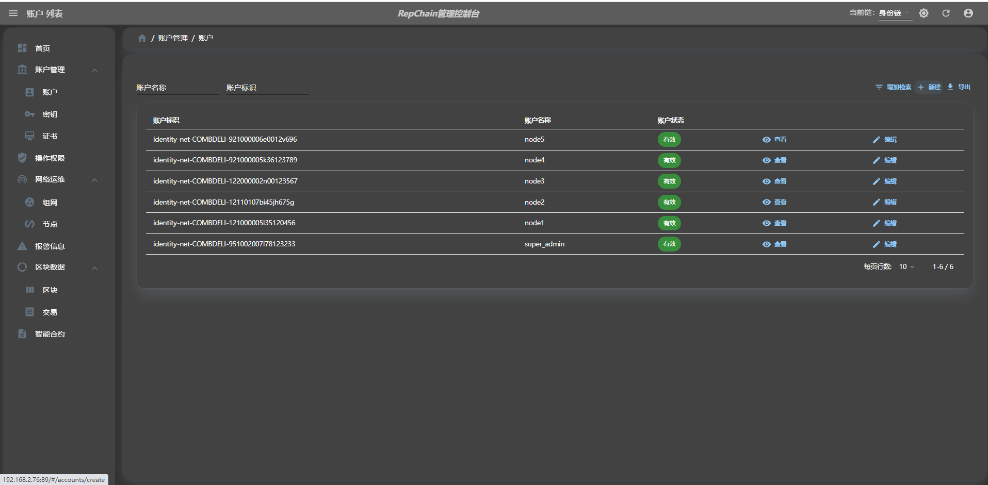Click the eye view icon for node4

(767, 160)
